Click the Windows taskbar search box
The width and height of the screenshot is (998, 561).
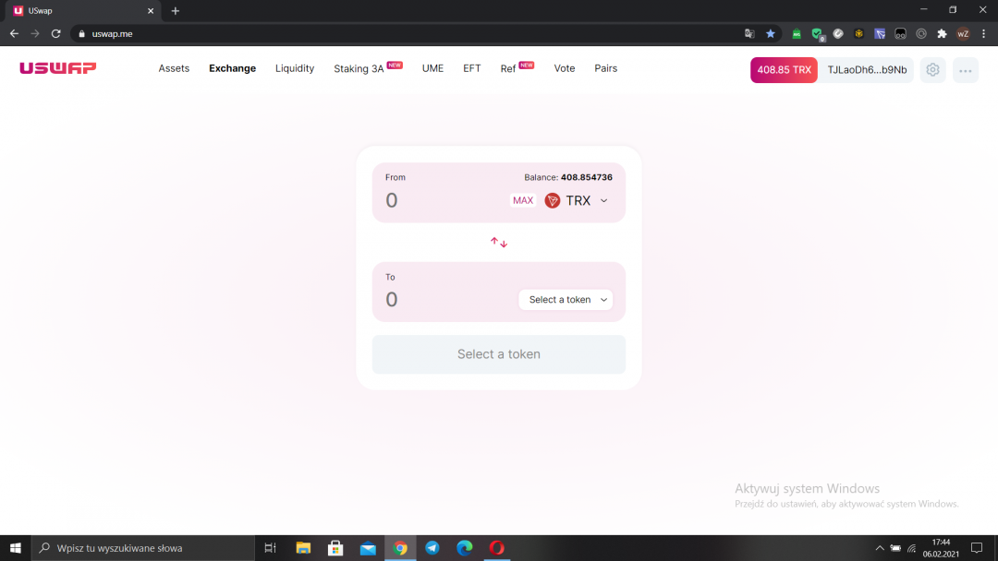[x=143, y=548]
